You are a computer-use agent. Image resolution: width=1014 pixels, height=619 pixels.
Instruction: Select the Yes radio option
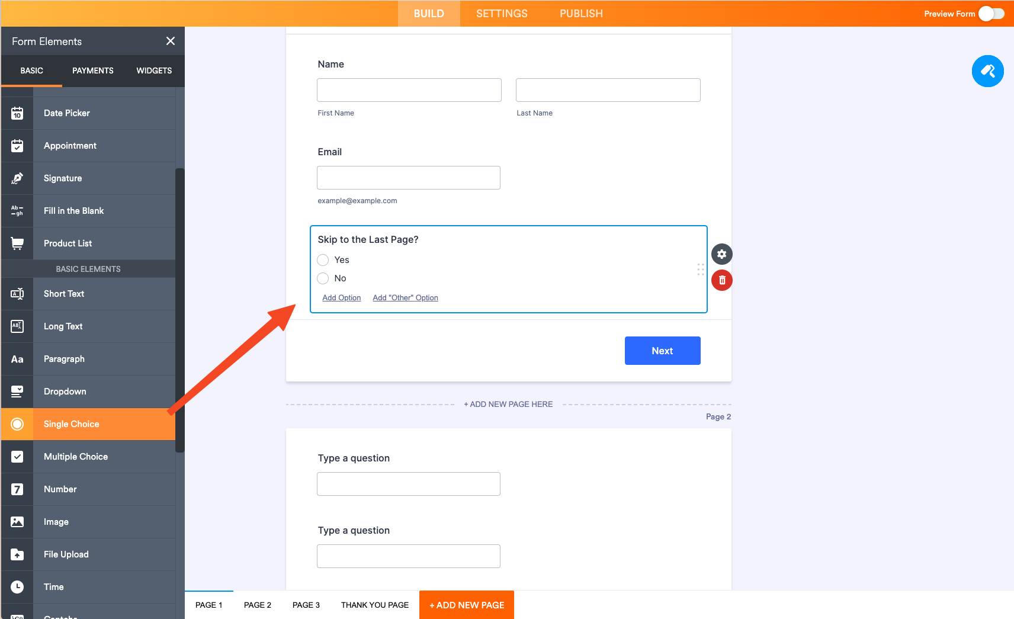pyautogui.click(x=323, y=260)
